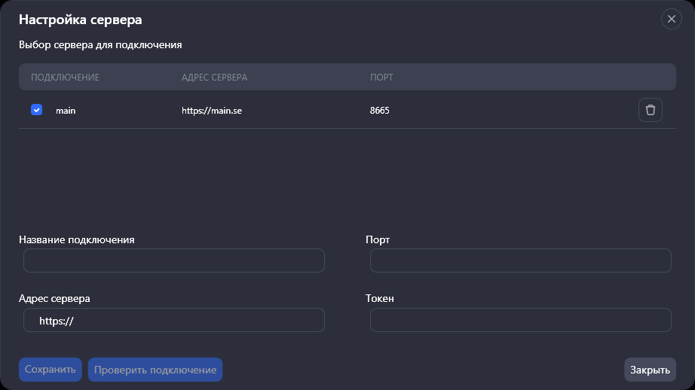
Task: Click the АДРЕС СЕРВЕРА column header
Action: [x=214, y=78]
